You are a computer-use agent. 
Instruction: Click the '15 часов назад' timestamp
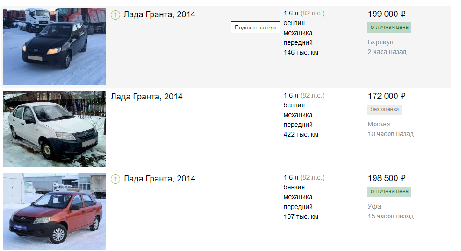point(390,216)
